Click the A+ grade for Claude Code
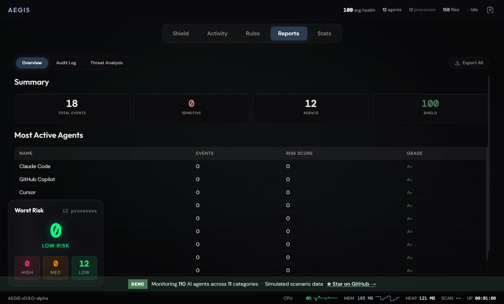504x304 pixels. pyautogui.click(x=410, y=167)
